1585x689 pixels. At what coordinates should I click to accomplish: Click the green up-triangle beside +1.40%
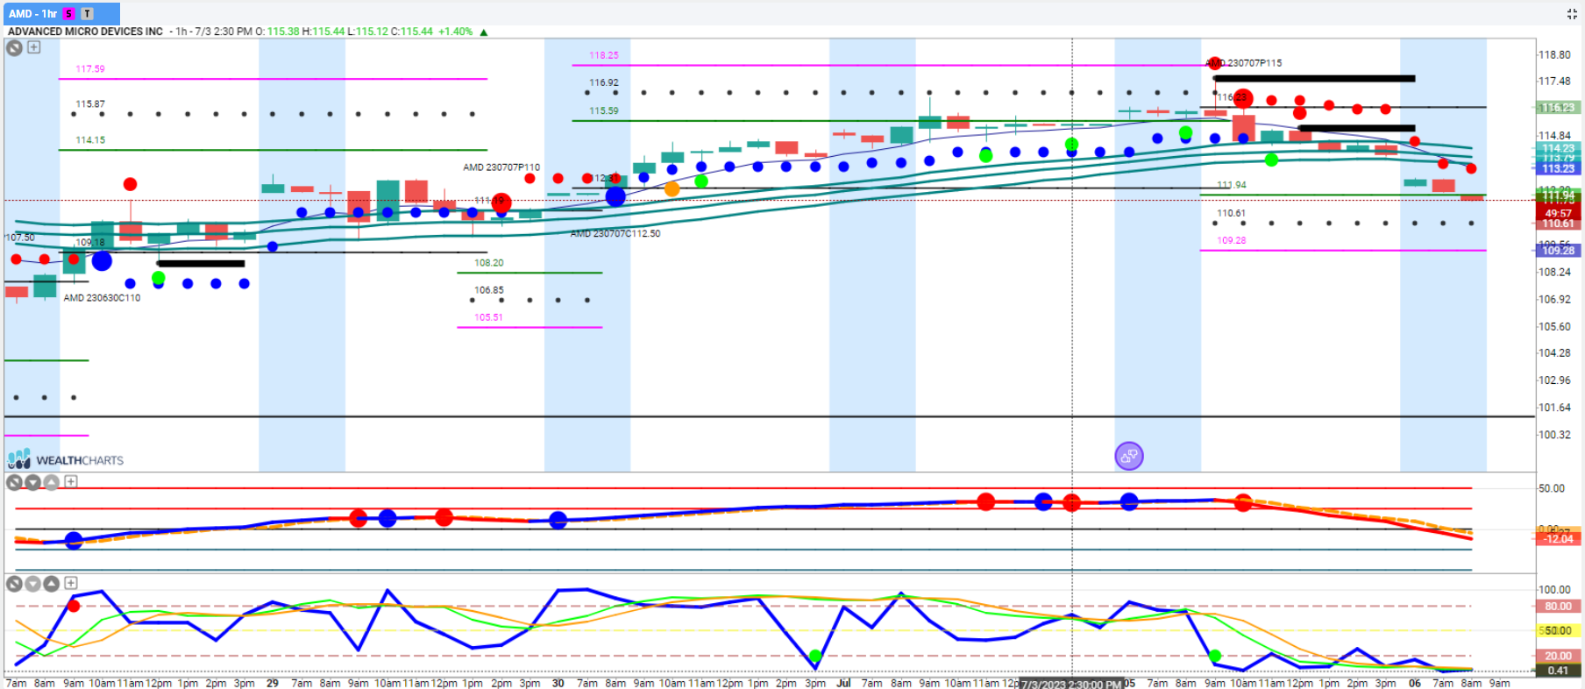(x=484, y=32)
